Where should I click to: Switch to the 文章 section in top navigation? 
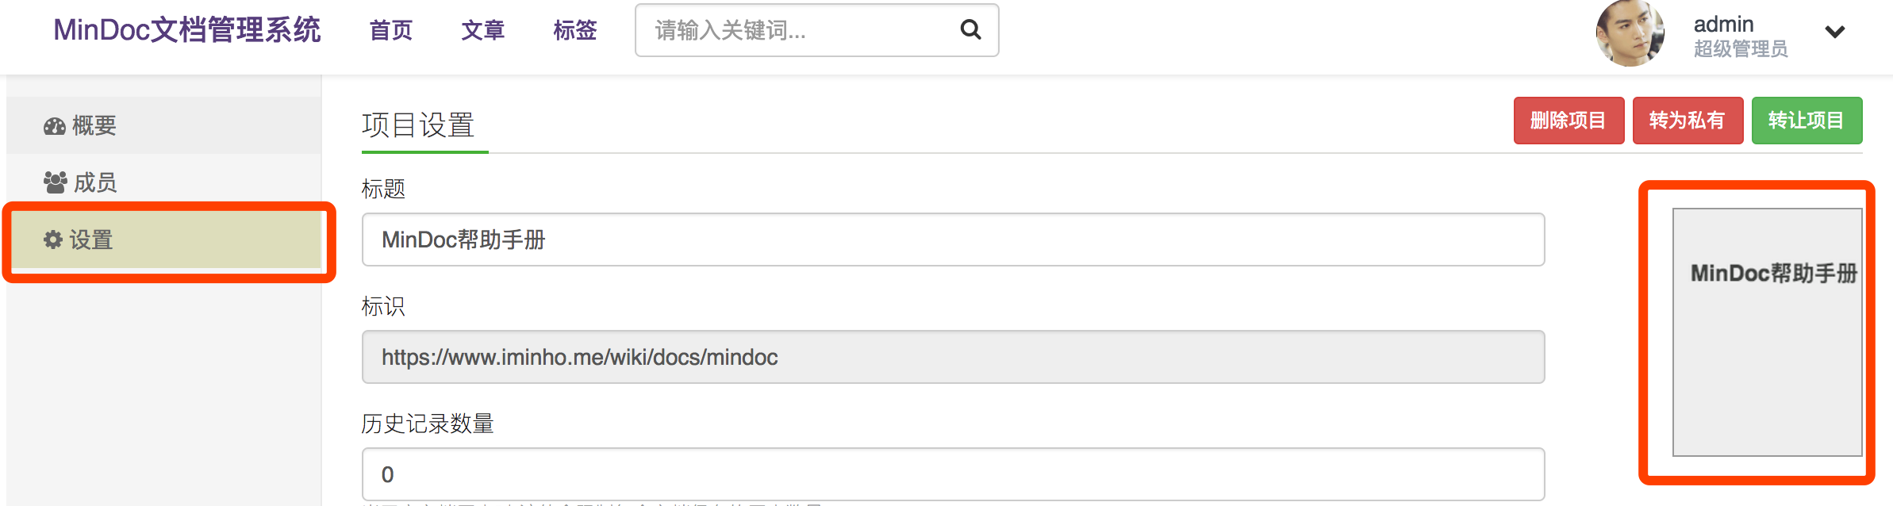point(482,32)
